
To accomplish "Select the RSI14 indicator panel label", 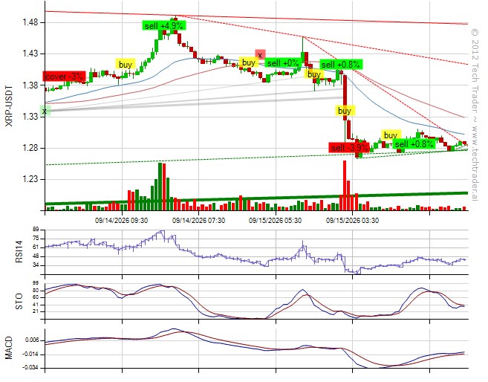I will pos(19,253).
